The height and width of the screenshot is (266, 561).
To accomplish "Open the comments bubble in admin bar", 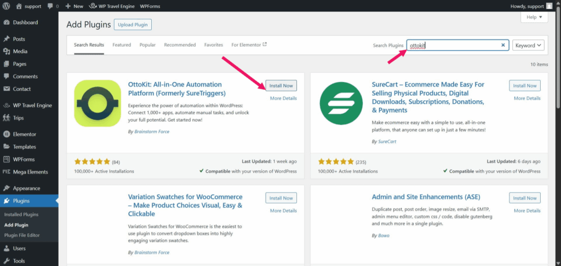I will pos(50,6).
